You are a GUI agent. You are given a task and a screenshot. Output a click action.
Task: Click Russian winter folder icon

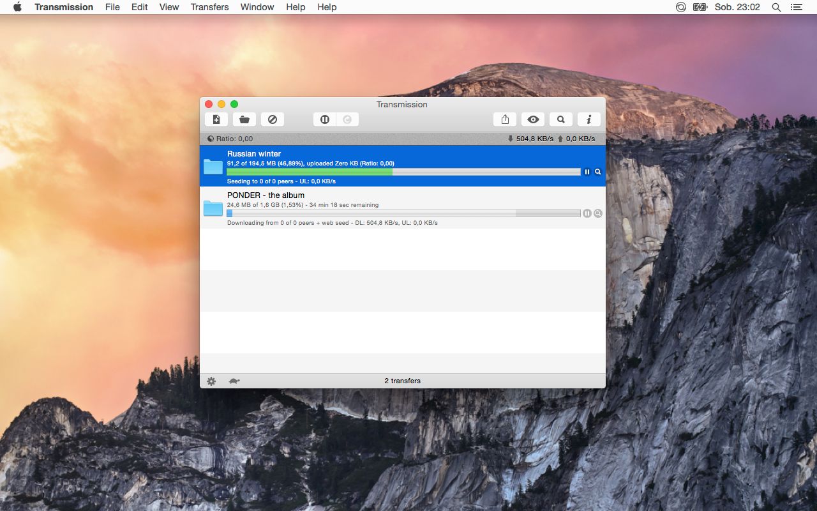coord(213,167)
